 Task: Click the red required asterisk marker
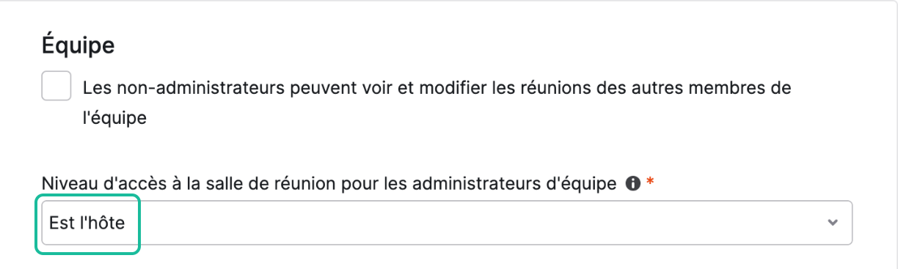click(649, 183)
